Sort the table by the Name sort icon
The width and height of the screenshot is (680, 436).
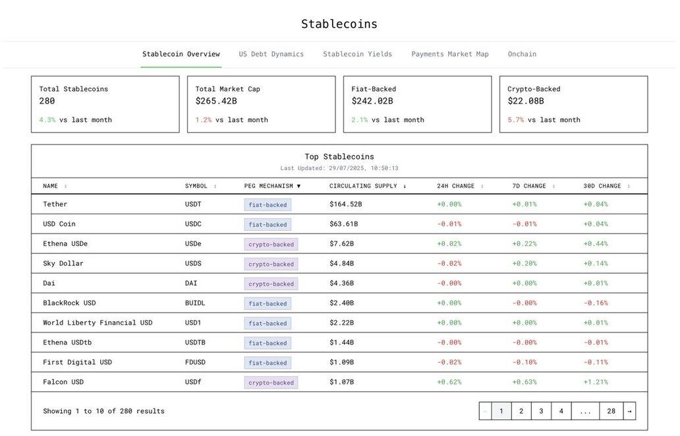tap(65, 186)
